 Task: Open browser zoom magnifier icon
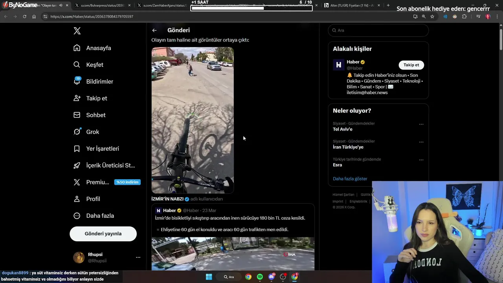[x=424, y=17]
